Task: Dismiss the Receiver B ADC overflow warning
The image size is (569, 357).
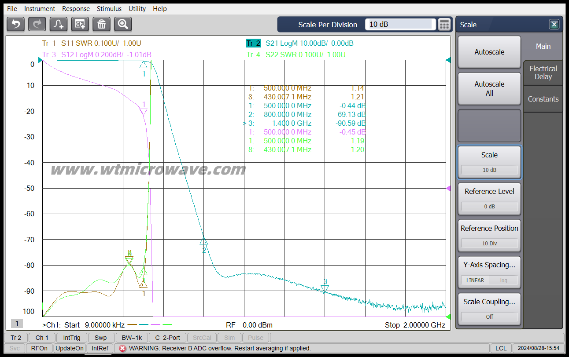Action: (122, 348)
